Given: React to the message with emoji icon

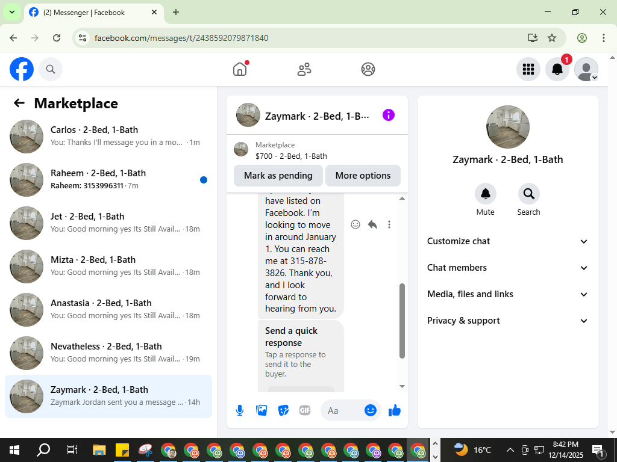Looking at the screenshot, I should pos(355,224).
